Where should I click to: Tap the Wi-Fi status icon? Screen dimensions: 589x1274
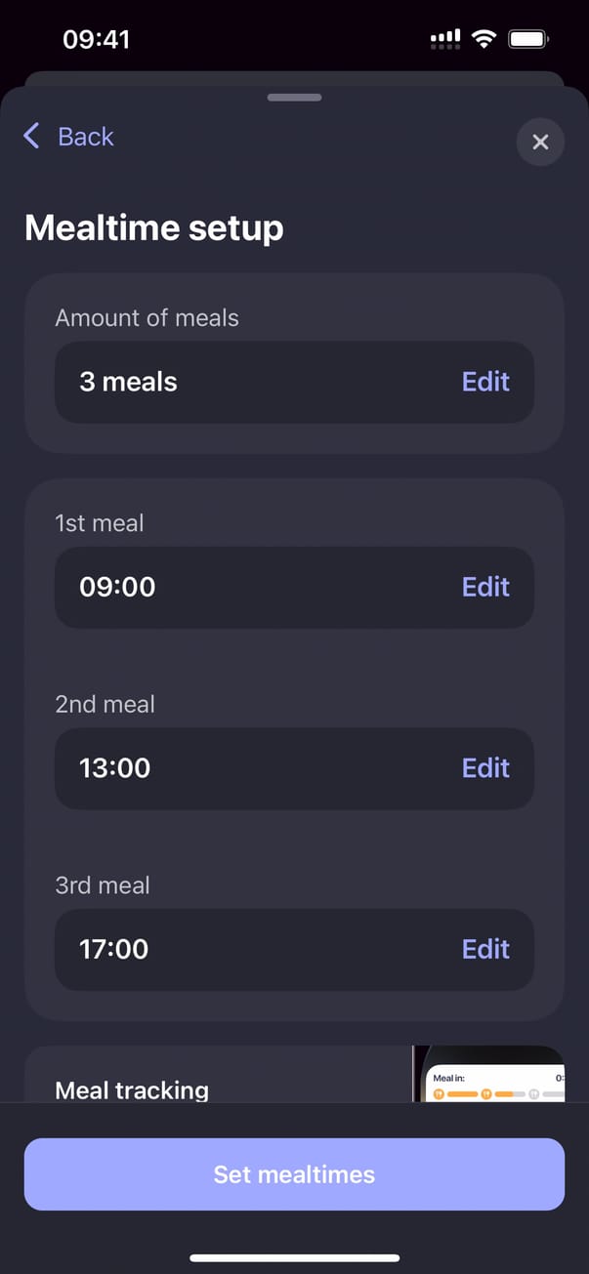(483, 39)
